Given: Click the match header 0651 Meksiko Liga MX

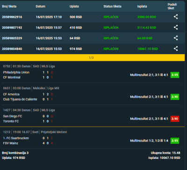Looking at the screenshot, I should click(x=31, y=88).
